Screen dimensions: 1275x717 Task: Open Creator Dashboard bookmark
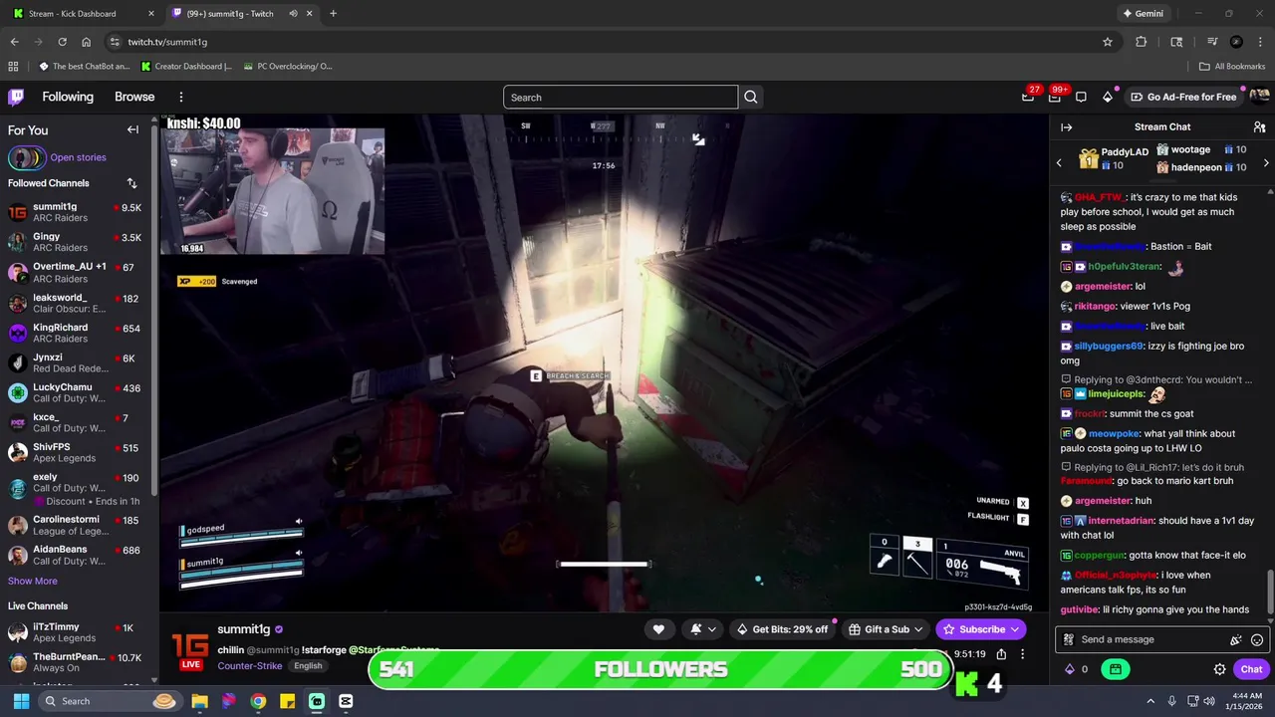point(186,67)
